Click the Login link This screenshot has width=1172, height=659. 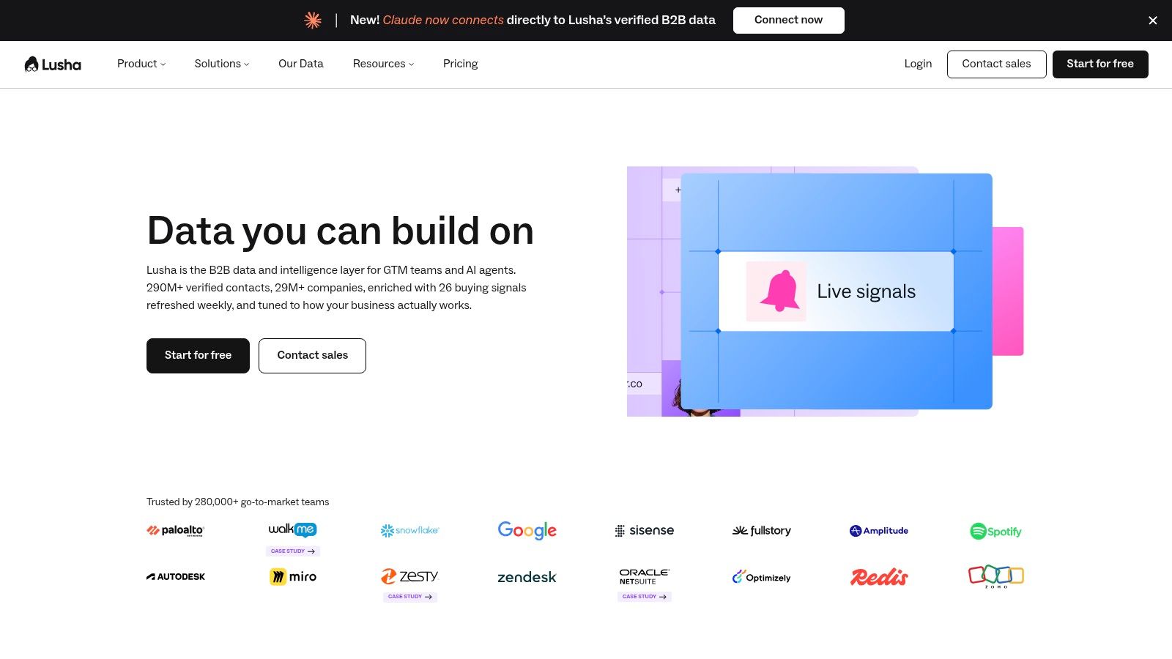click(918, 64)
